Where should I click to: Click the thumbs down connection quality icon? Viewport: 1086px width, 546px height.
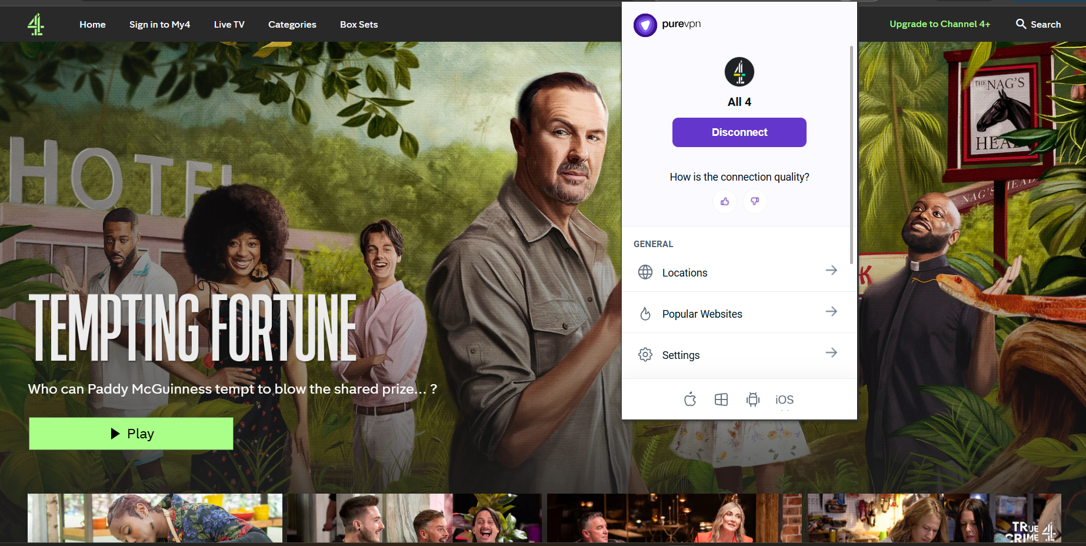pos(755,202)
